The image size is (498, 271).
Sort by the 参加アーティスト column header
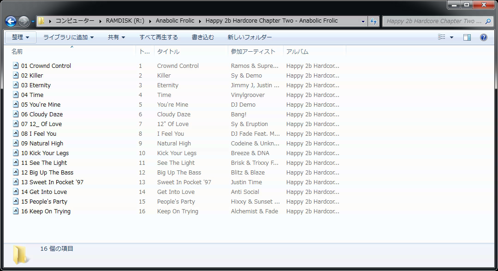click(255, 52)
